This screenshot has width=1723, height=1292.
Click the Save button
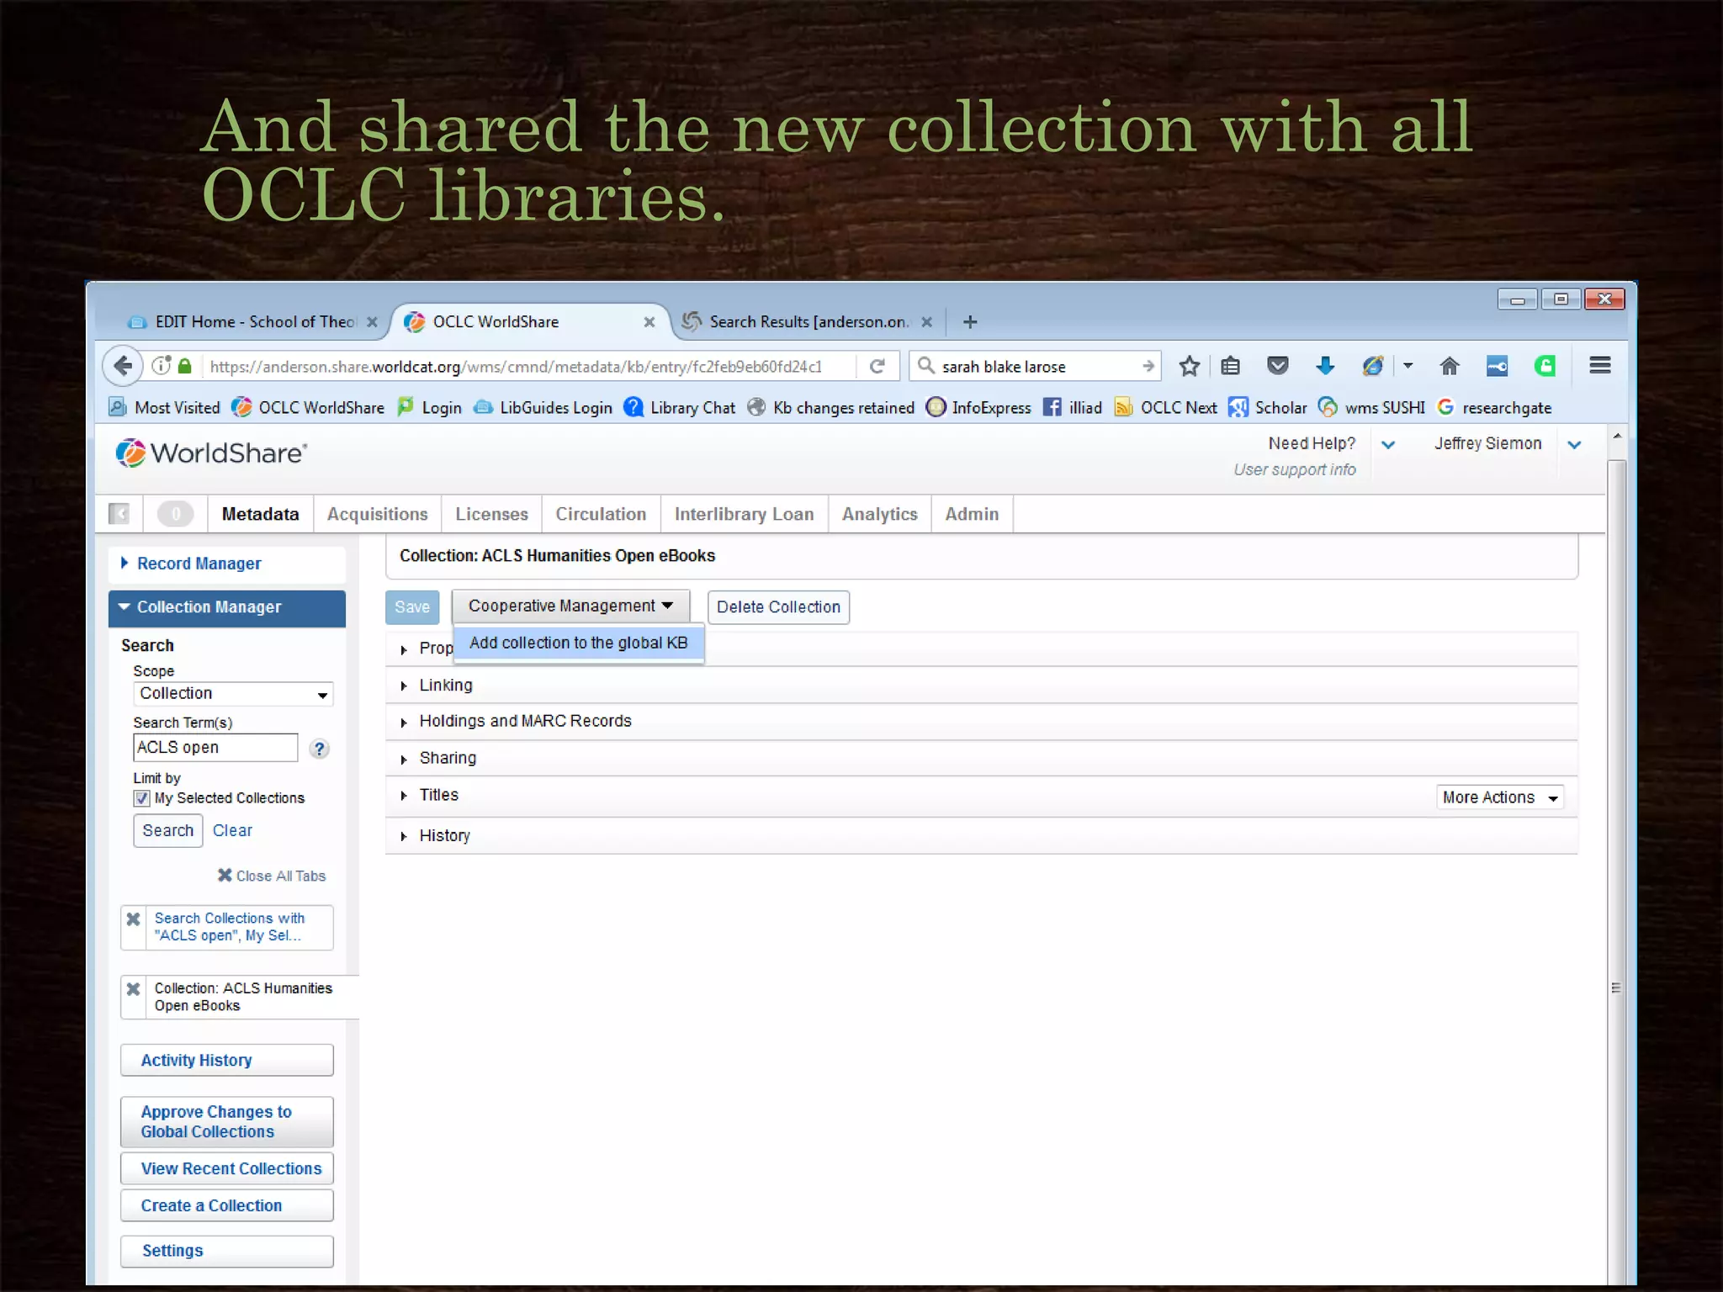coord(412,607)
